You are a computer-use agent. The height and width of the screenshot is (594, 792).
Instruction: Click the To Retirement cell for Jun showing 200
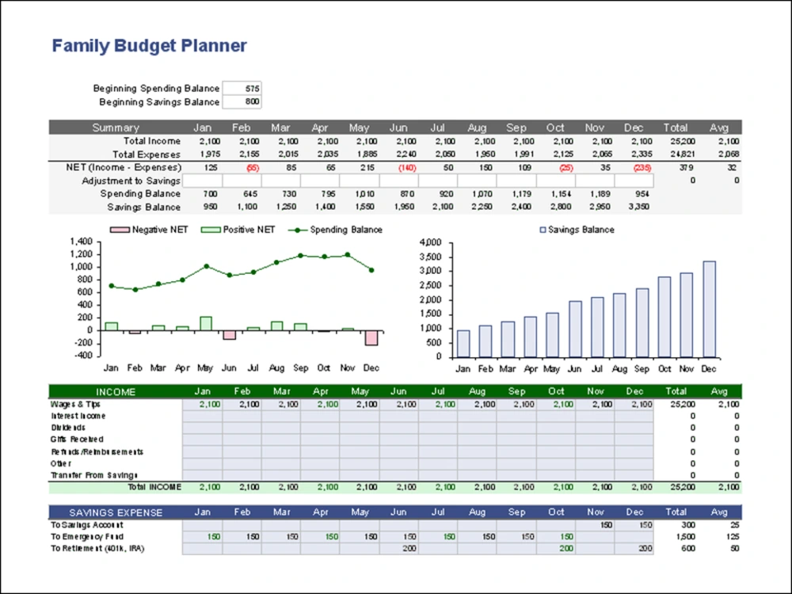[398, 549]
